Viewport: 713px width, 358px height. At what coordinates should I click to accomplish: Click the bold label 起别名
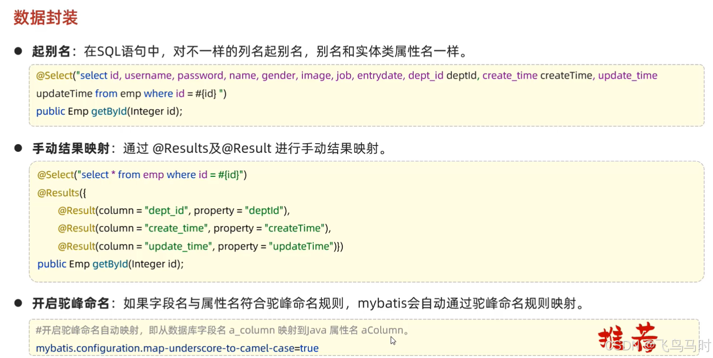[x=51, y=51]
